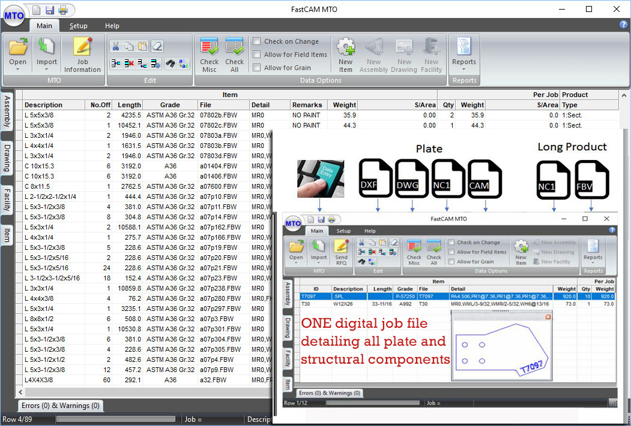Click the New document icon in the main window's quick access bar
Image resolution: width=631 pixels, height=426 pixels.
(36, 10)
